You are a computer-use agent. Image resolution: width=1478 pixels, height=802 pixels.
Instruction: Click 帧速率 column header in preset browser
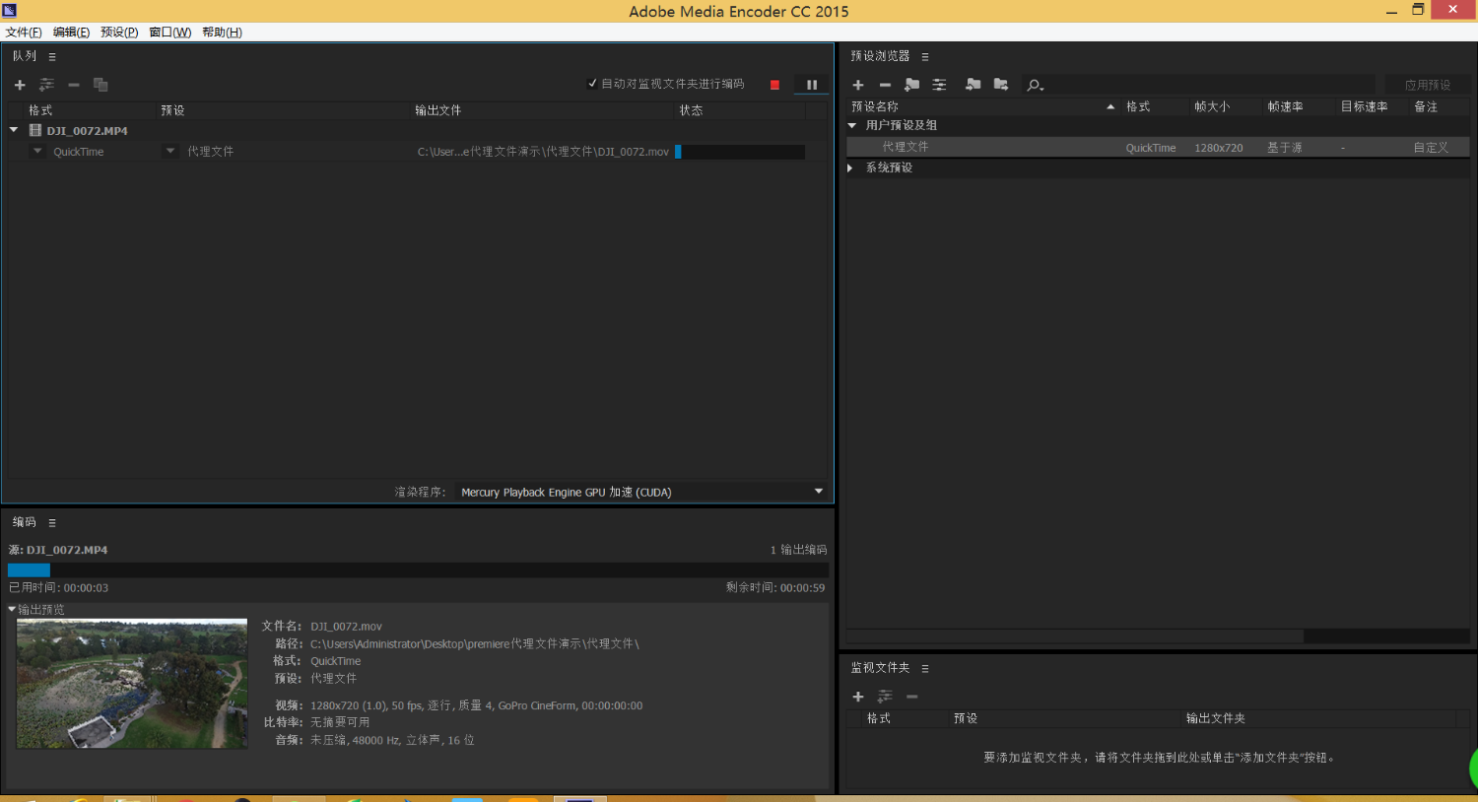click(1285, 106)
